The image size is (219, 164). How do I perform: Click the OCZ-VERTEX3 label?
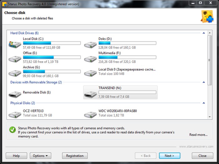coord(33,111)
